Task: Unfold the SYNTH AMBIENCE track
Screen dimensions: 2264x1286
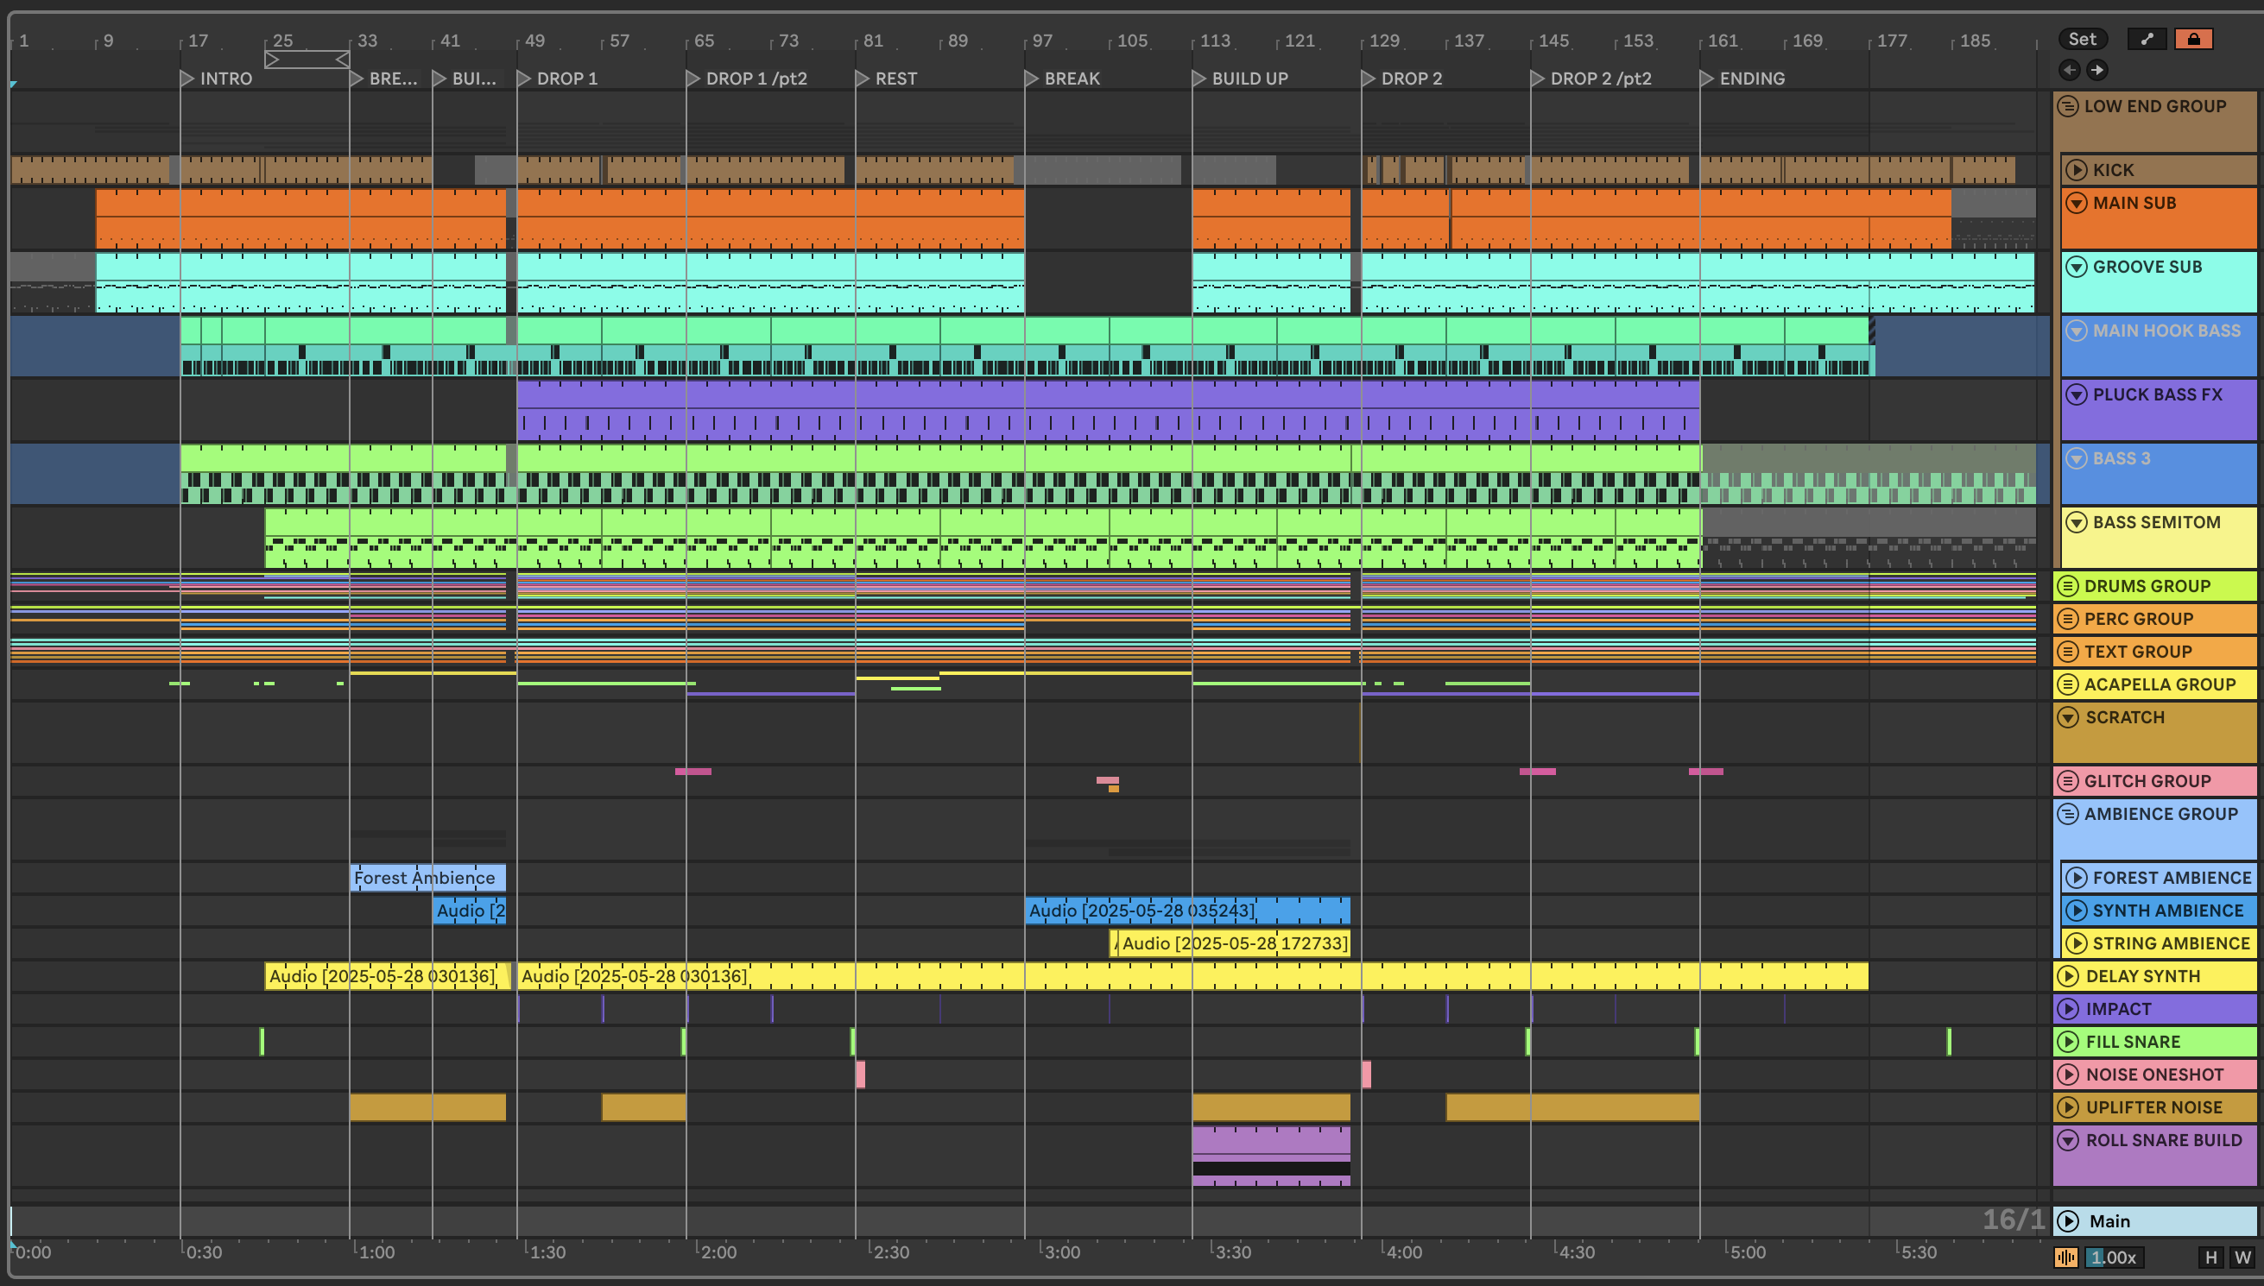Action: tap(2077, 911)
